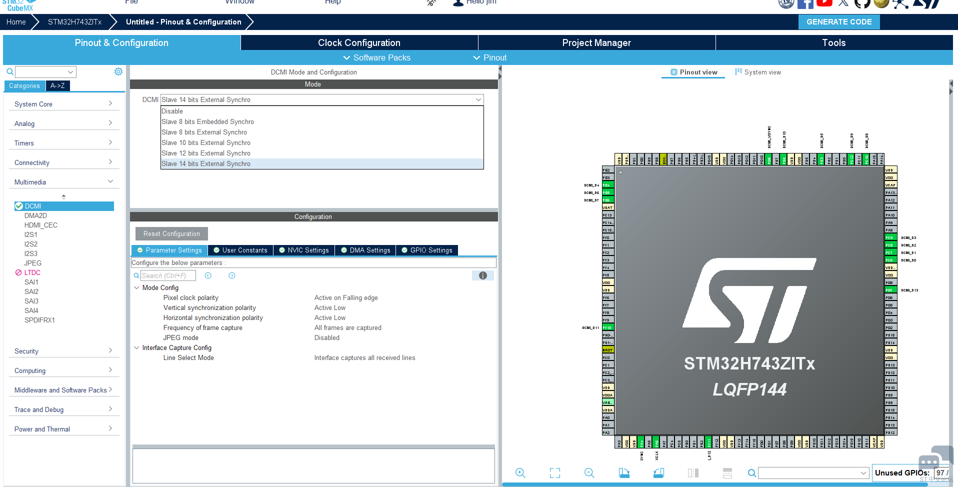The image size is (958, 487).
Task: Click the STM32H743ZITx breadcrumb
Action: (74, 22)
